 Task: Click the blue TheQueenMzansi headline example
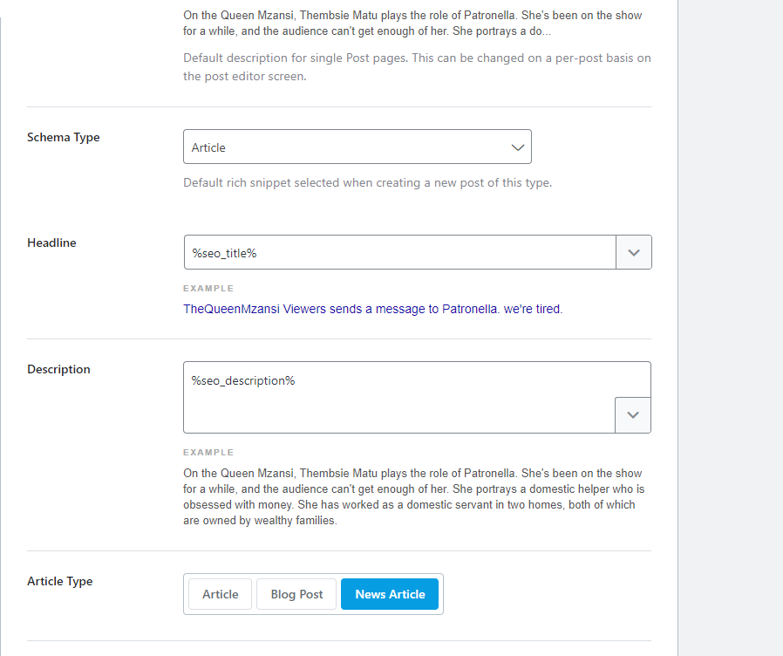[x=372, y=309]
